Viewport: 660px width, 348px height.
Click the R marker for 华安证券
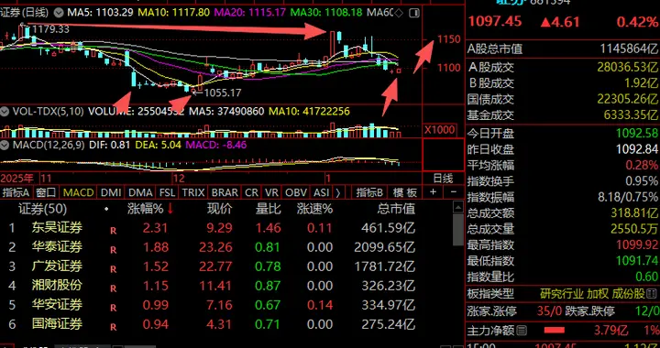point(113,308)
